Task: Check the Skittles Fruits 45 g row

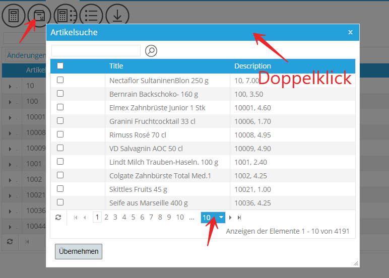Action: pos(60,189)
